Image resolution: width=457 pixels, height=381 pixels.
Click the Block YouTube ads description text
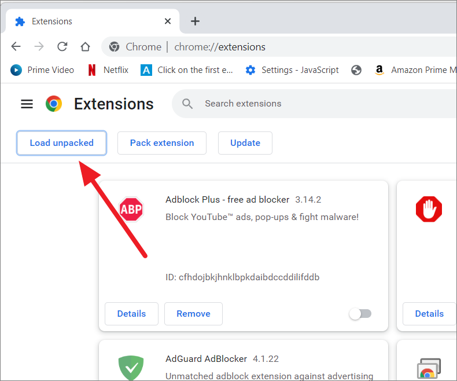[262, 217]
